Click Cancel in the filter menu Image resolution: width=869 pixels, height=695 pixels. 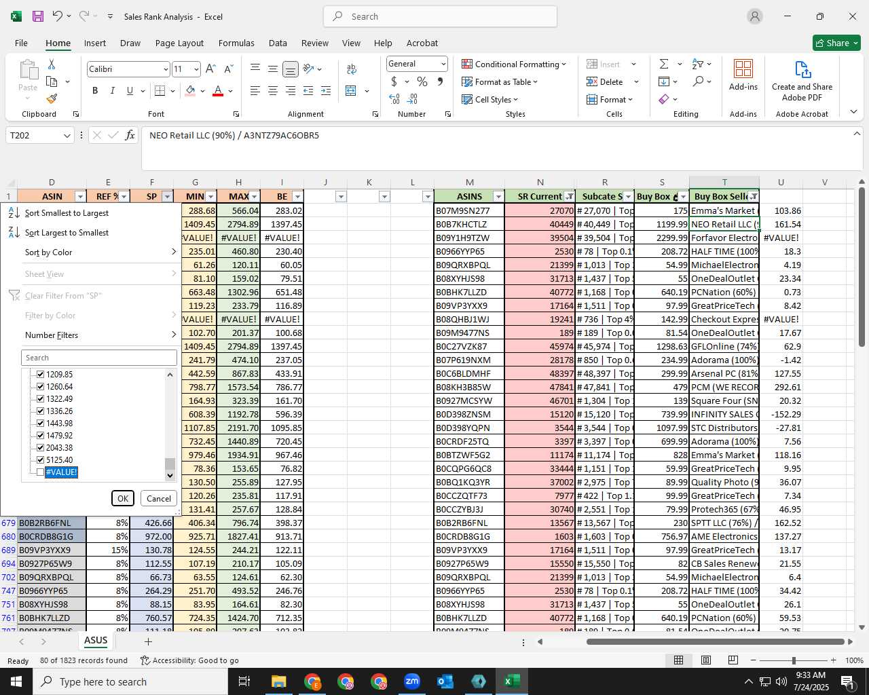point(159,498)
